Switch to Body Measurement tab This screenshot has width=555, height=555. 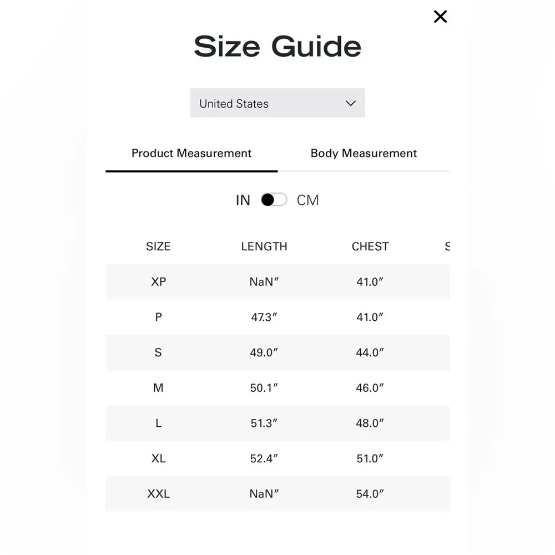point(364,154)
